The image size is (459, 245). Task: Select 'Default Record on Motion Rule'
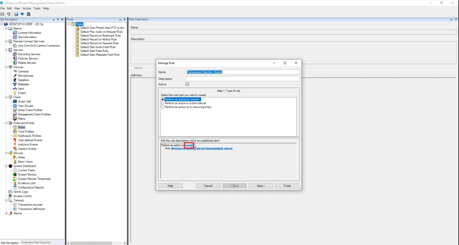[98, 39]
